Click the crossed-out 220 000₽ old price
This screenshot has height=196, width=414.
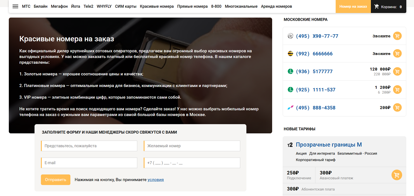tap(382, 74)
